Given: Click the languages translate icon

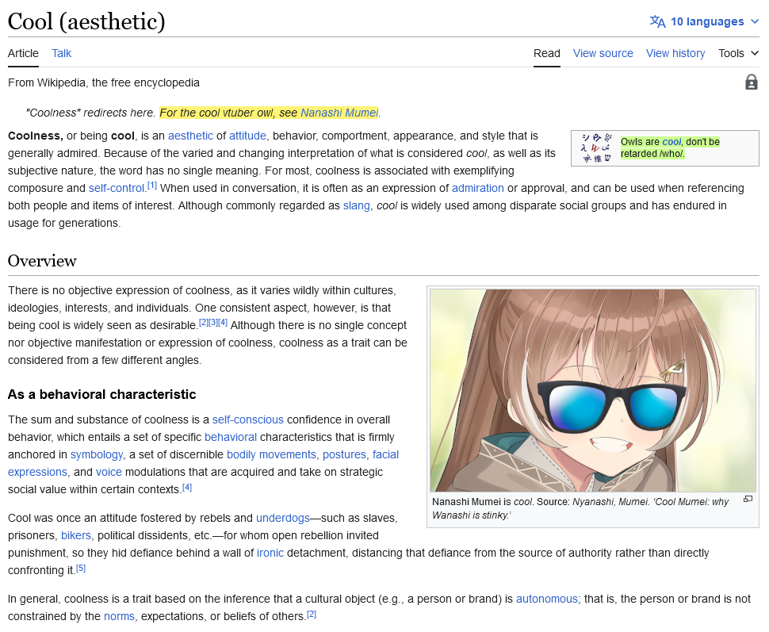Looking at the screenshot, I should tap(657, 21).
